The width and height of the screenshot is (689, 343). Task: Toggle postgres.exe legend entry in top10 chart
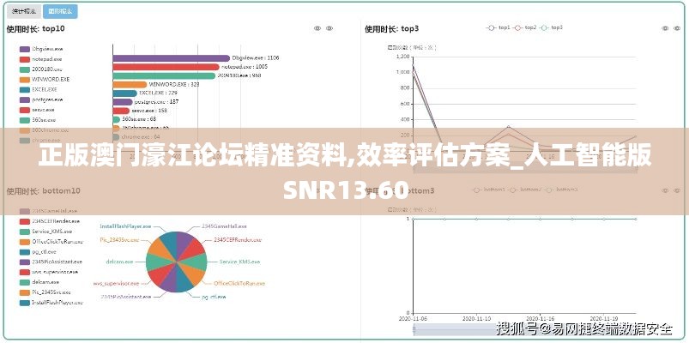tap(41, 99)
